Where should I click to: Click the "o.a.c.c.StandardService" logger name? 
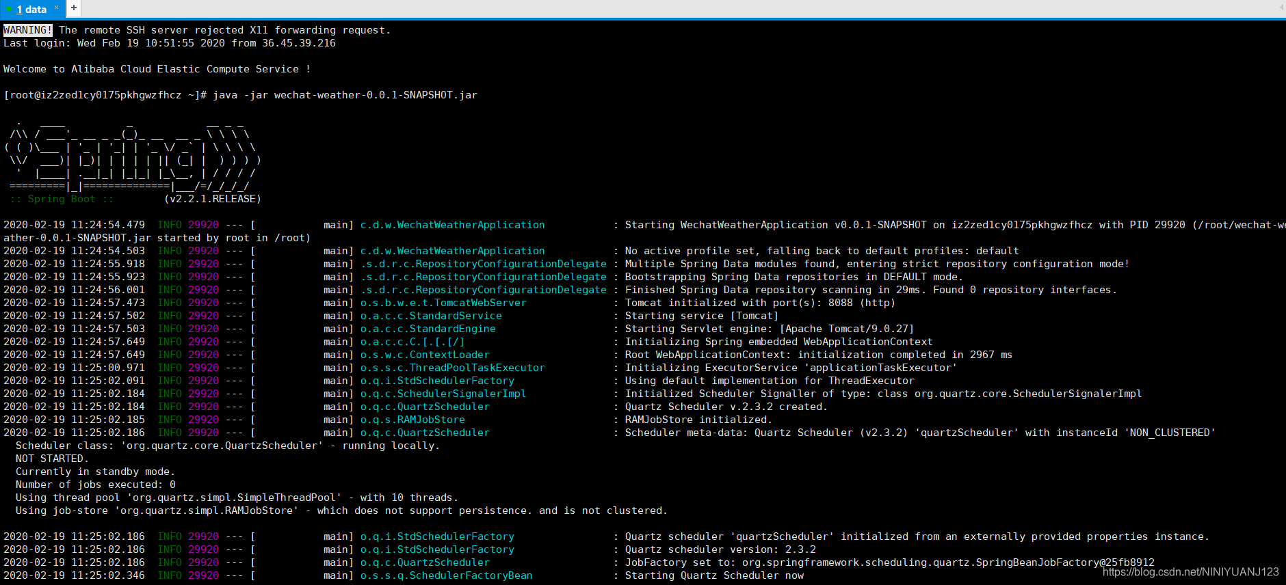point(431,316)
